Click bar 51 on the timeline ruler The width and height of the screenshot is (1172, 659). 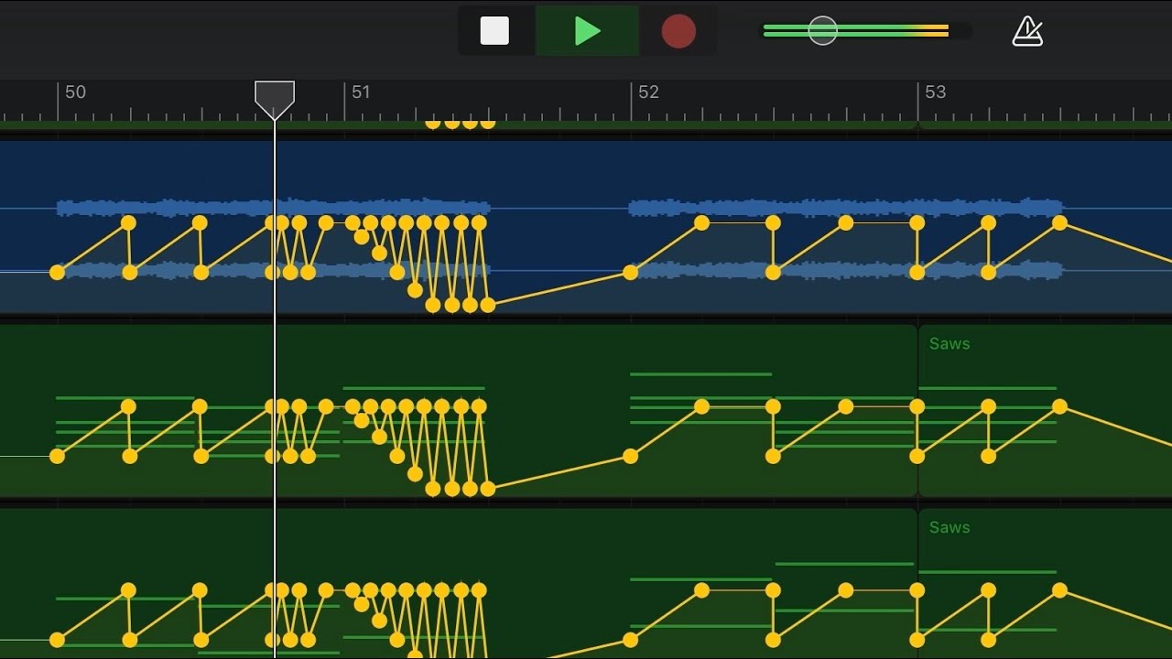(361, 92)
